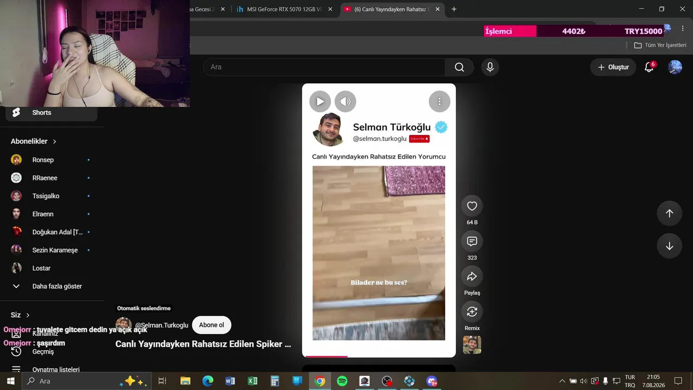Go to the next Short with down arrow

point(669,246)
